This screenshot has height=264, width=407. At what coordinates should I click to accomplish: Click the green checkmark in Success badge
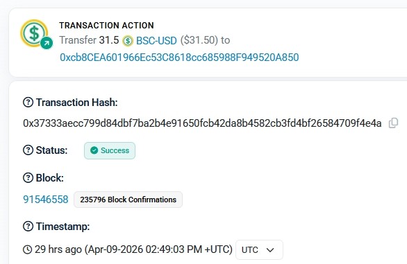(x=94, y=150)
